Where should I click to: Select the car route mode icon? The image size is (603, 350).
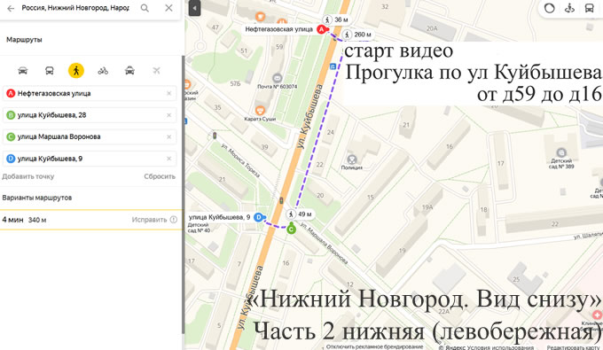(23, 71)
